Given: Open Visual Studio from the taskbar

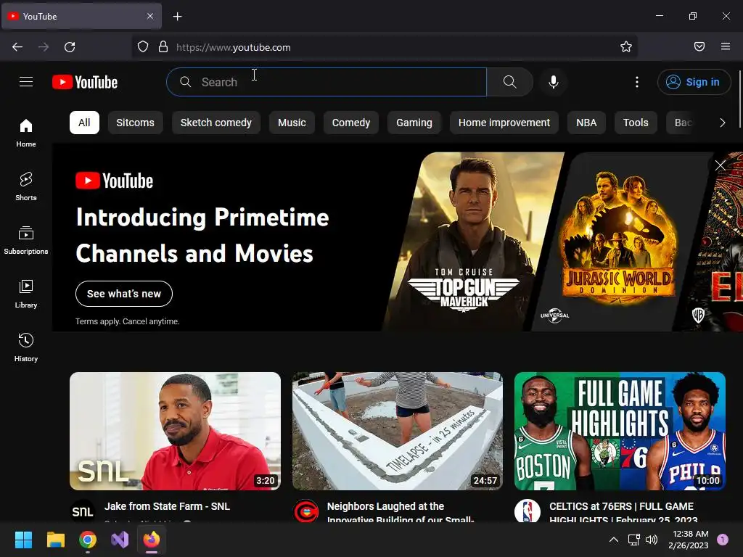Looking at the screenshot, I should 120,540.
